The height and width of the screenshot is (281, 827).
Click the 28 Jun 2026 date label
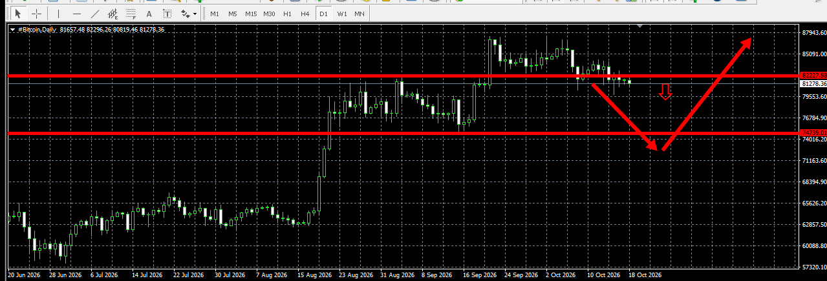pos(65,275)
